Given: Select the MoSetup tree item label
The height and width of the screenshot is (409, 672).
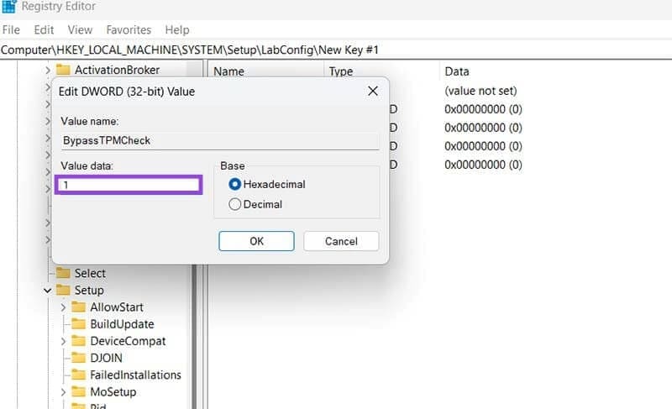Looking at the screenshot, I should 113,392.
